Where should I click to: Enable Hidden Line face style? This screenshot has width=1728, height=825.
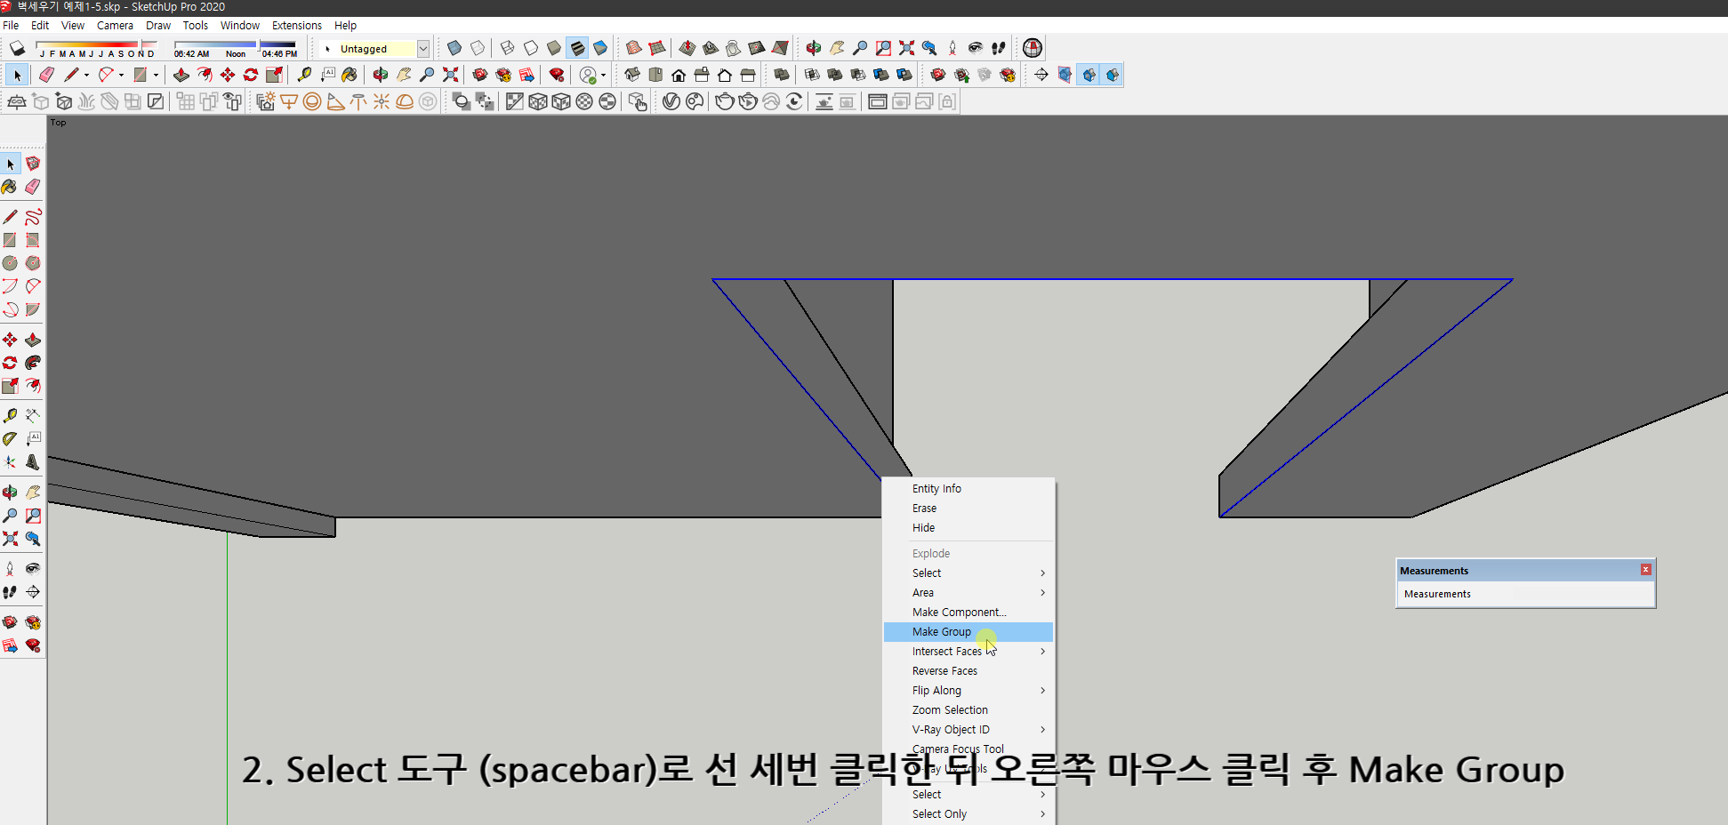[531, 48]
